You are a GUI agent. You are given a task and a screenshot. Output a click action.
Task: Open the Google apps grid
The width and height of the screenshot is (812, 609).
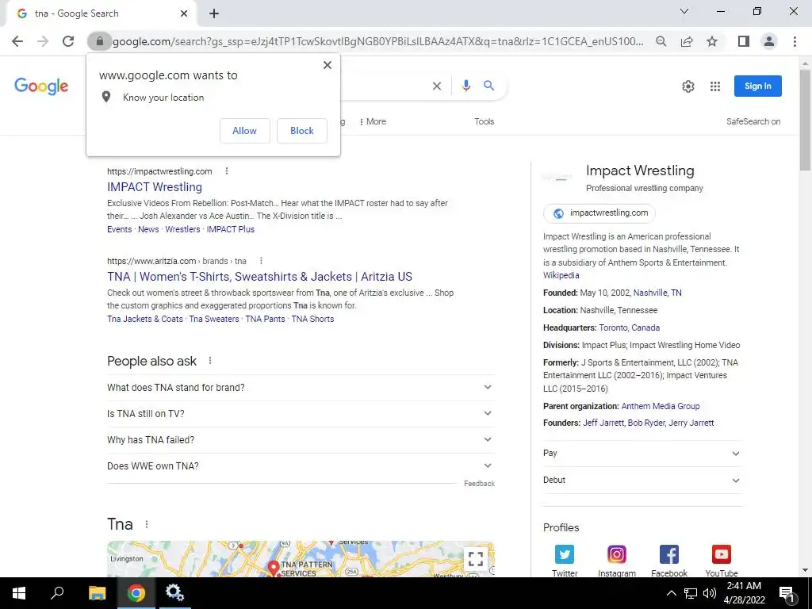tap(715, 86)
